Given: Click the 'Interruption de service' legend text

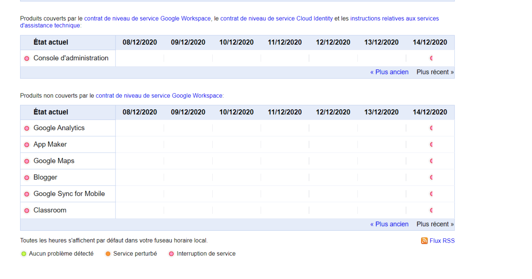Looking at the screenshot, I should pos(206,254).
